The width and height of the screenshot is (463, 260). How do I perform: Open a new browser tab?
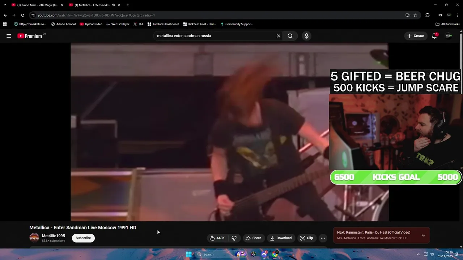click(x=128, y=5)
